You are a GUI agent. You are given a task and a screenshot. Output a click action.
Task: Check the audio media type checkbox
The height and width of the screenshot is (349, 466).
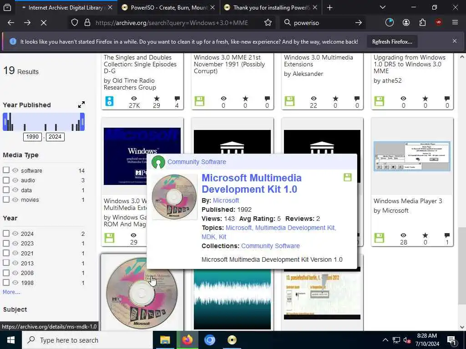coord(6,180)
